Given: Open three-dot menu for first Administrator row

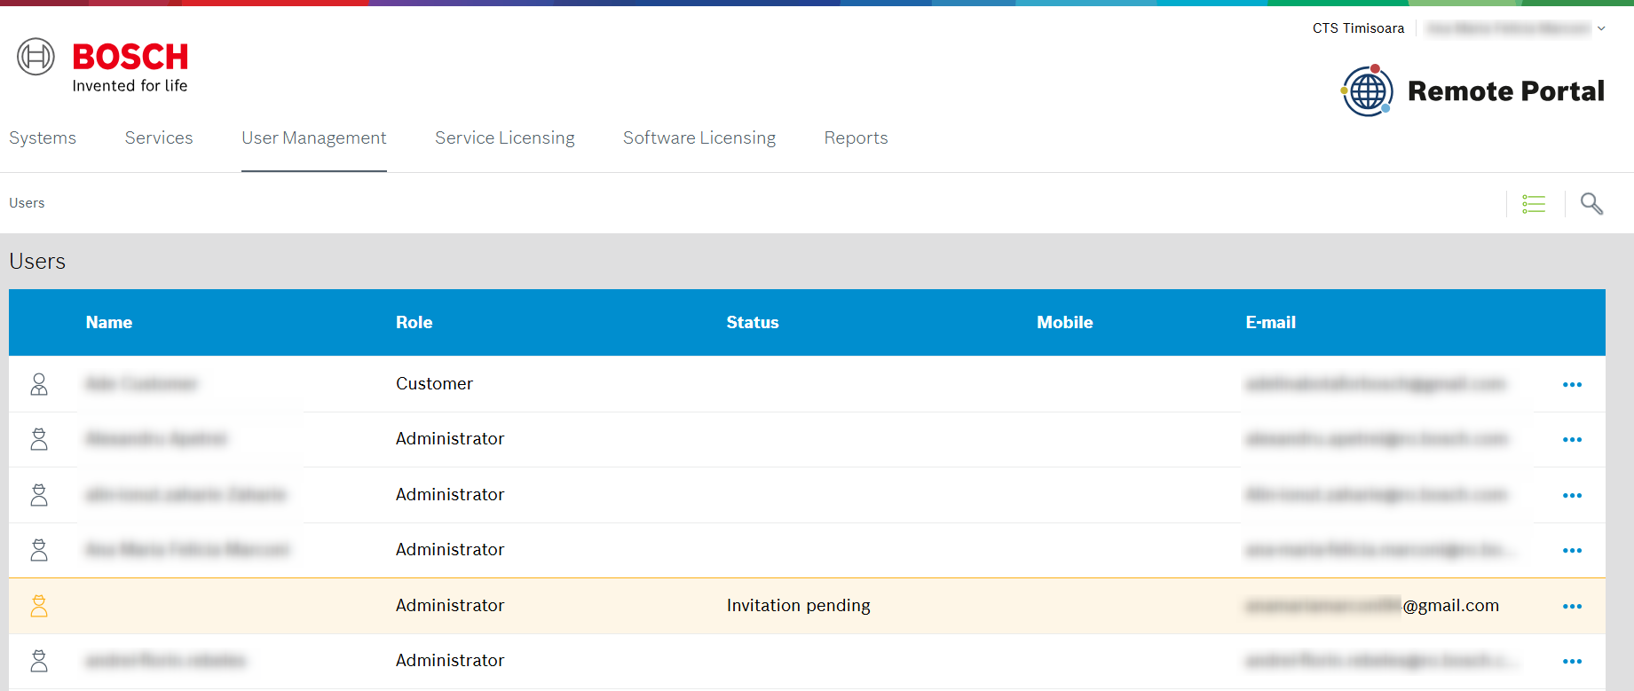Looking at the screenshot, I should click(x=1572, y=440).
